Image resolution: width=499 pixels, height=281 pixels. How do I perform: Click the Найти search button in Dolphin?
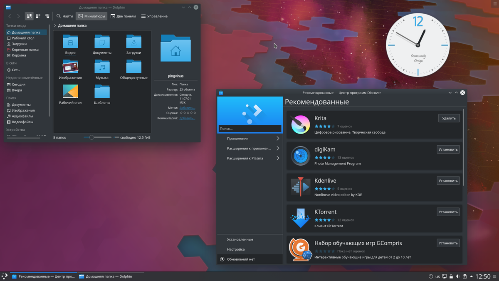[x=65, y=16]
